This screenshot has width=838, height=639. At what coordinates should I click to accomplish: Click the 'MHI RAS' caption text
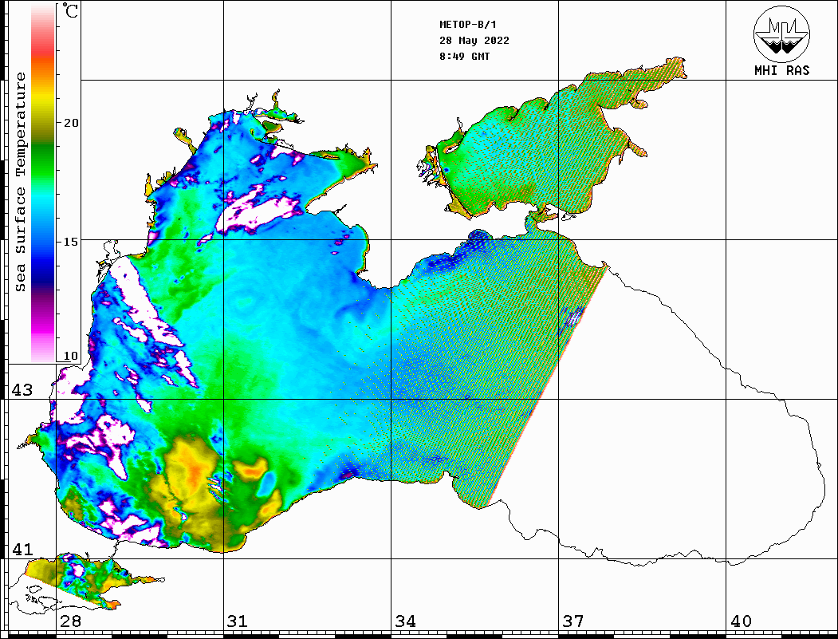pyautogui.click(x=782, y=70)
